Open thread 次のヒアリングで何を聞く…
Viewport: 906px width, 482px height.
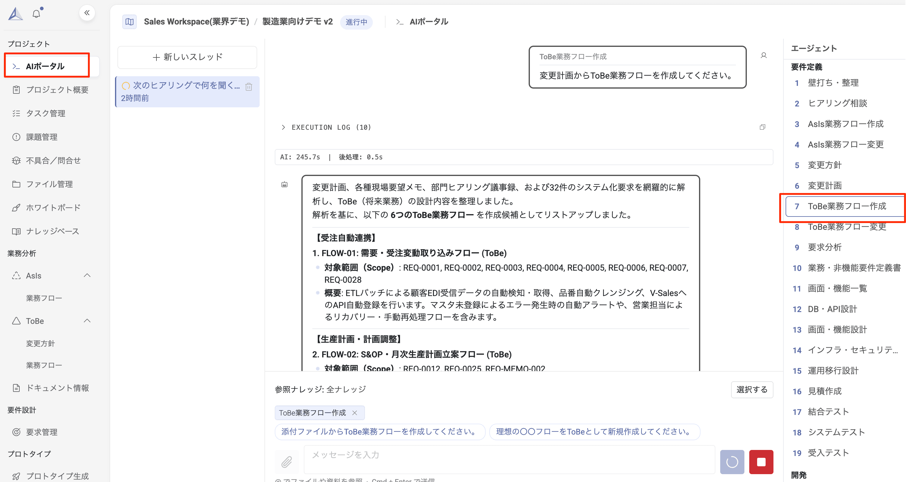187,91
